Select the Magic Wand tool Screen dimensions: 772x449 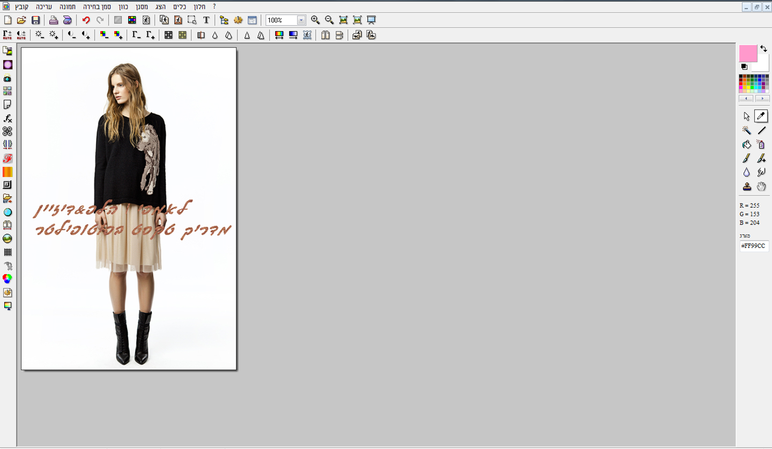coord(746,130)
